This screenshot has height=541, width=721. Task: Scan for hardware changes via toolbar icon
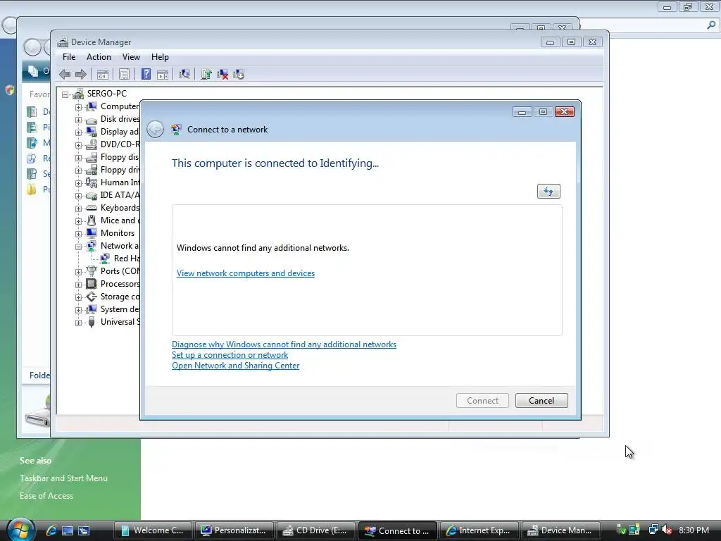click(x=184, y=74)
